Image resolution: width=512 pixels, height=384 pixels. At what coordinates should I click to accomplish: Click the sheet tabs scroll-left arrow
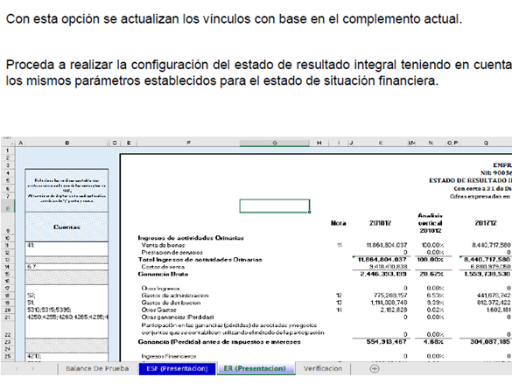[x=17, y=368]
